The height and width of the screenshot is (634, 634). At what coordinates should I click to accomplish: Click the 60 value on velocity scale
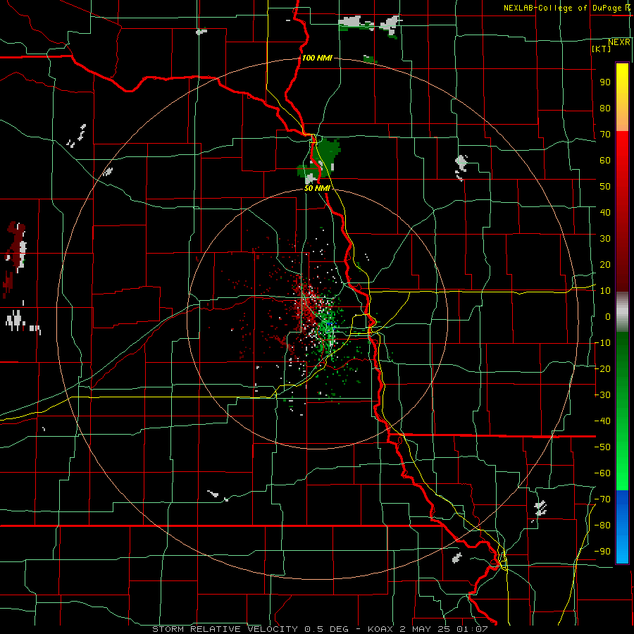coord(605,161)
